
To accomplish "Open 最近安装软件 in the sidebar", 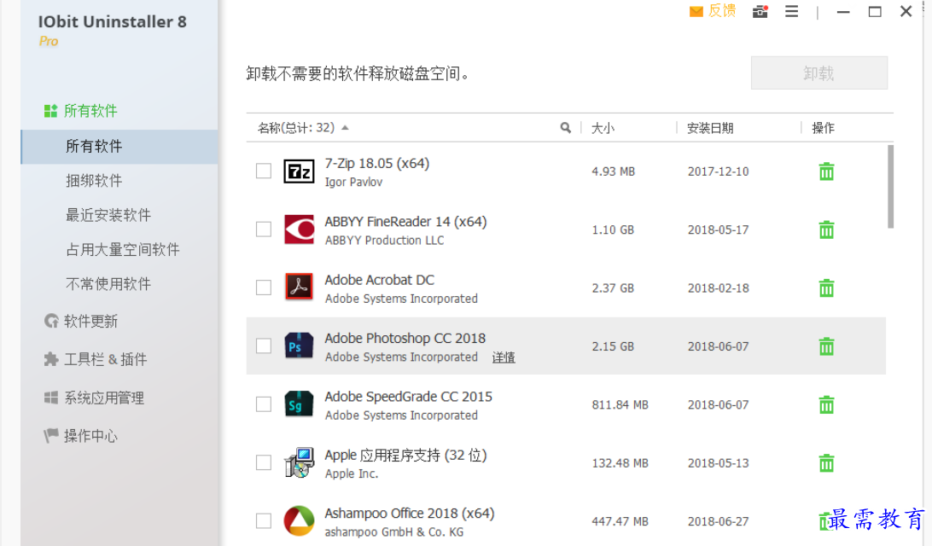I will [x=108, y=215].
